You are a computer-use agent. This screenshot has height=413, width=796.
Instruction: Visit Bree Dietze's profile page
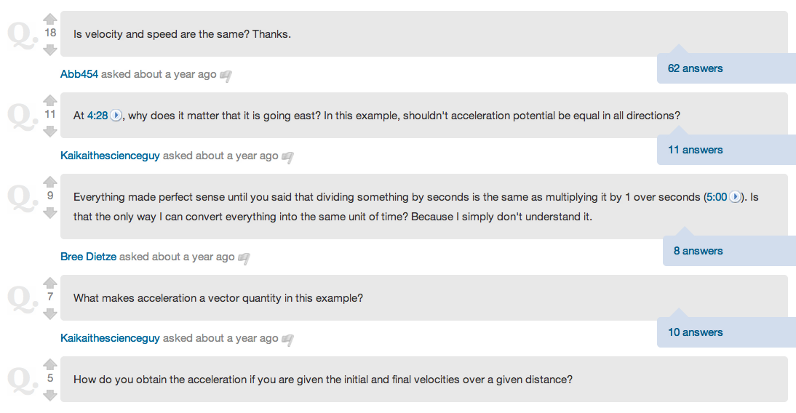click(88, 257)
